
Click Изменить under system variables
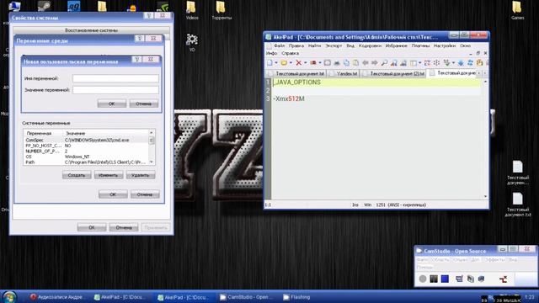[109, 175]
